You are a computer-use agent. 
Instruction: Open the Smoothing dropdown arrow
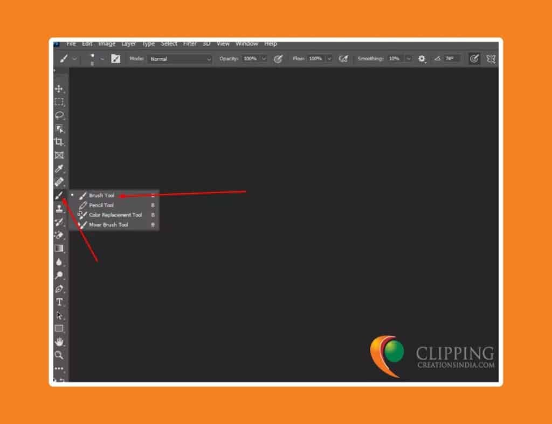click(x=408, y=59)
